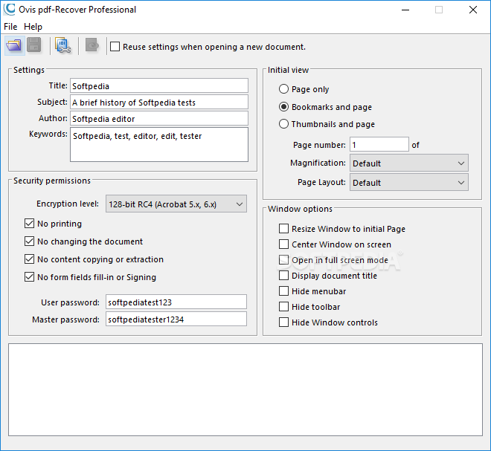This screenshot has height=451, width=491.
Task: Click the Page number input box
Action: click(379, 144)
